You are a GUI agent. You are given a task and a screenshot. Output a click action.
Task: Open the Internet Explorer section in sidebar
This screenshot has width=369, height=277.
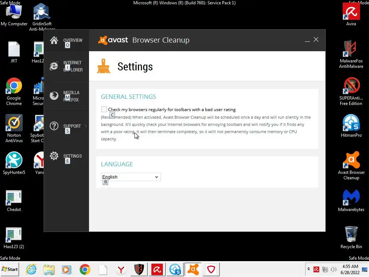(66, 66)
